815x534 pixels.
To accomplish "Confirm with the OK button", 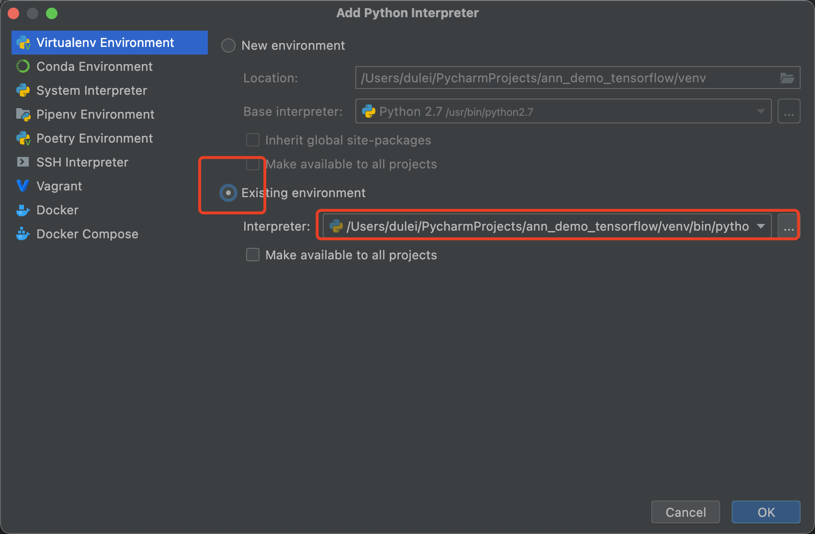I will pyautogui.click(x=766, y=512).
